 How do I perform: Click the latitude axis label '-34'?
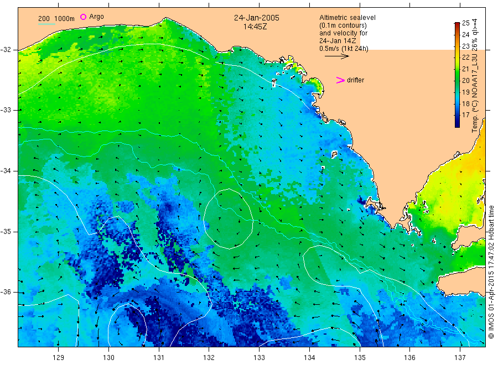(x=6, y=171)
